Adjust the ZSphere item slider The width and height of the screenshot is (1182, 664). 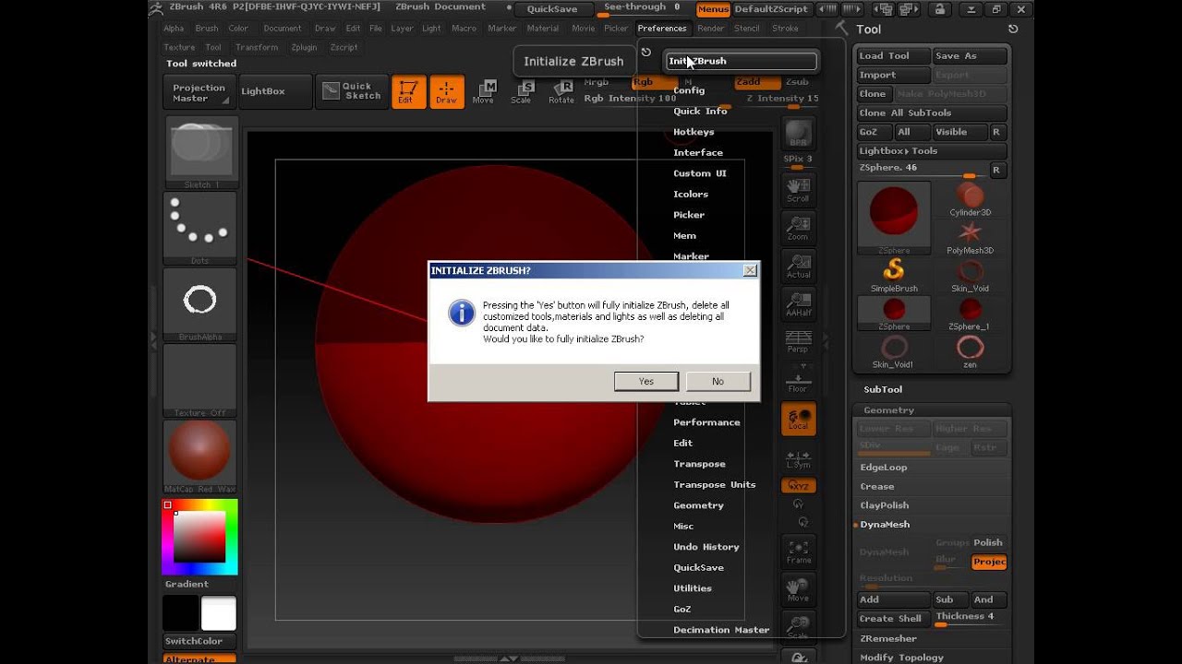coord(923,171)
